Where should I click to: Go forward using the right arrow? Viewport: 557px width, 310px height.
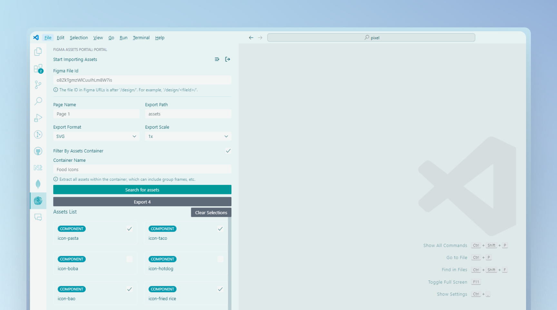coord(260,38)
